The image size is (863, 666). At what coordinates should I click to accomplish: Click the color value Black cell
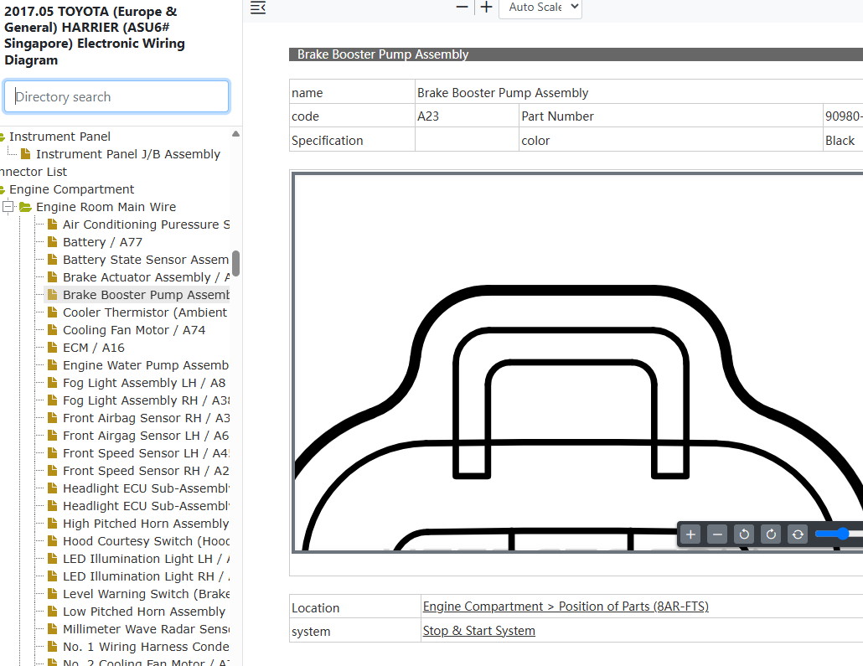click(x=843, y=141)
